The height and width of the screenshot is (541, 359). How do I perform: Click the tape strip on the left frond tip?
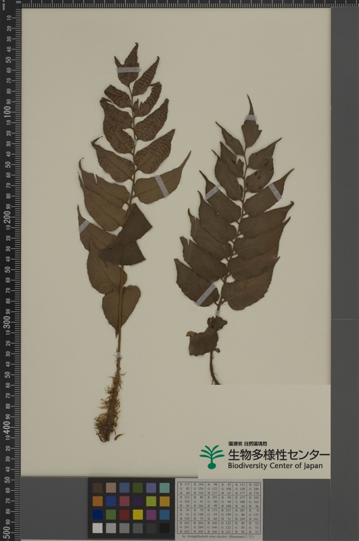tap(128, 70)
